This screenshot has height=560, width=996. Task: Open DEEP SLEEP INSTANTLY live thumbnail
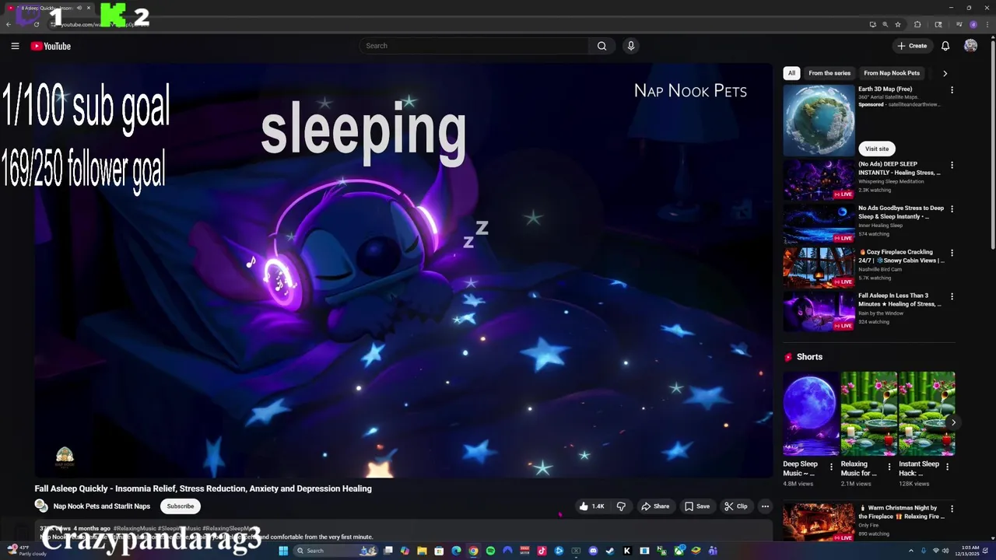(x=819, y=180)
